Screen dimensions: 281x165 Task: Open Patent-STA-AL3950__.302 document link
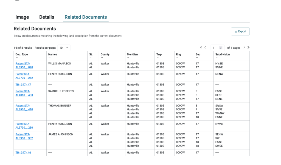point(24,136)
